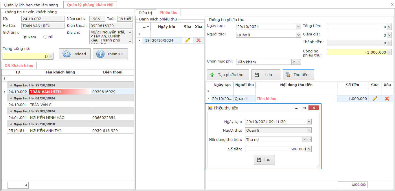Screen dimensions: 395x191
Task: Open Ngày tạo date dropdown in Thông tin phiếu thu
Action: 298,27
